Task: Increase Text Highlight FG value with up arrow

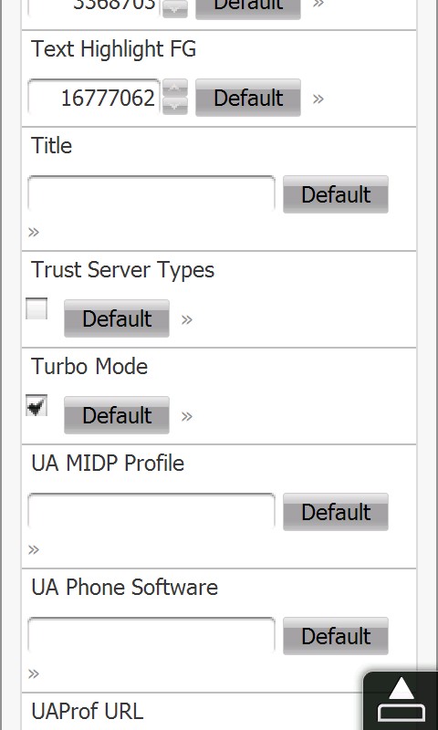Action: (175, 88)
